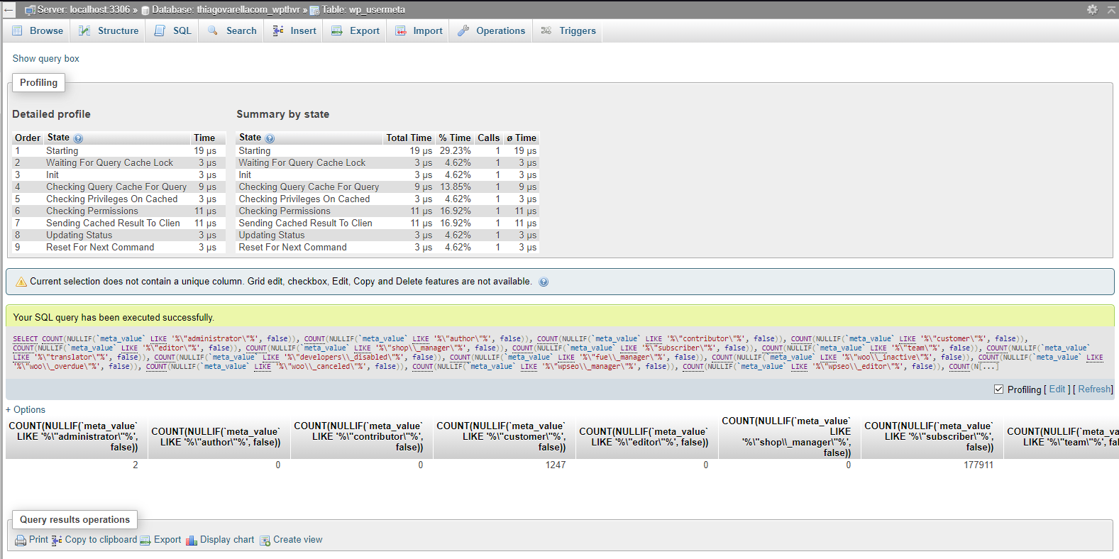
Task: Go to the Operations tab
Action: 492,31
